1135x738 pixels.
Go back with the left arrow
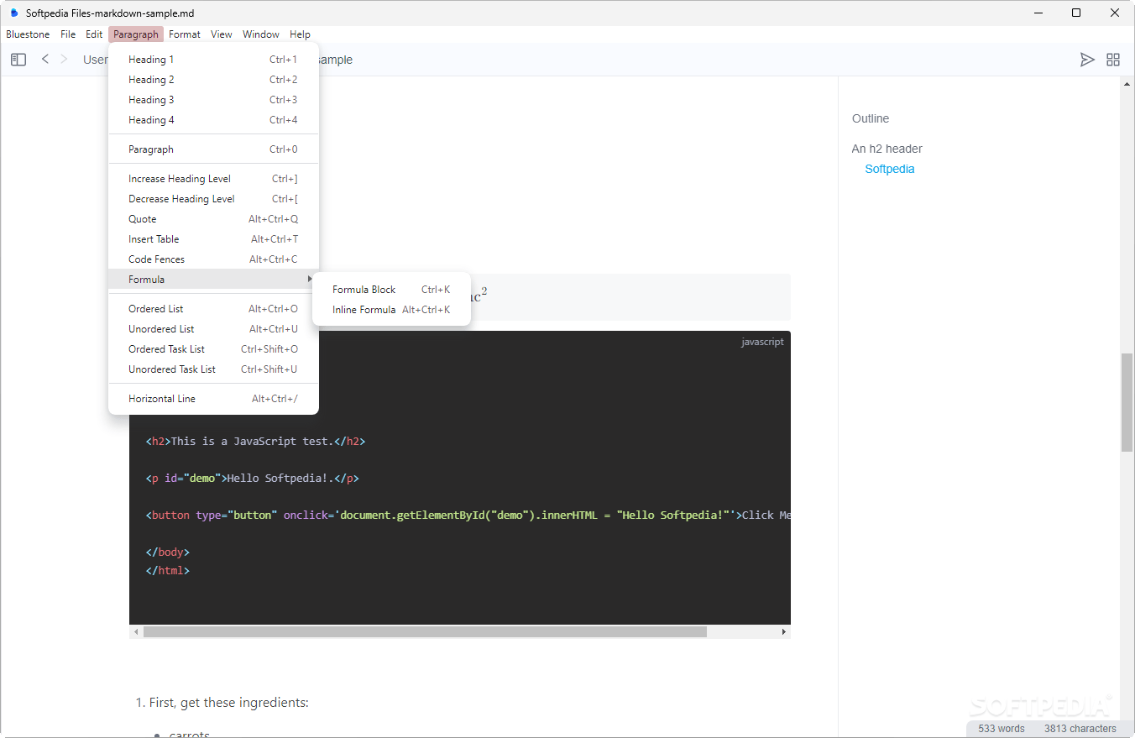tap(45, 59)
